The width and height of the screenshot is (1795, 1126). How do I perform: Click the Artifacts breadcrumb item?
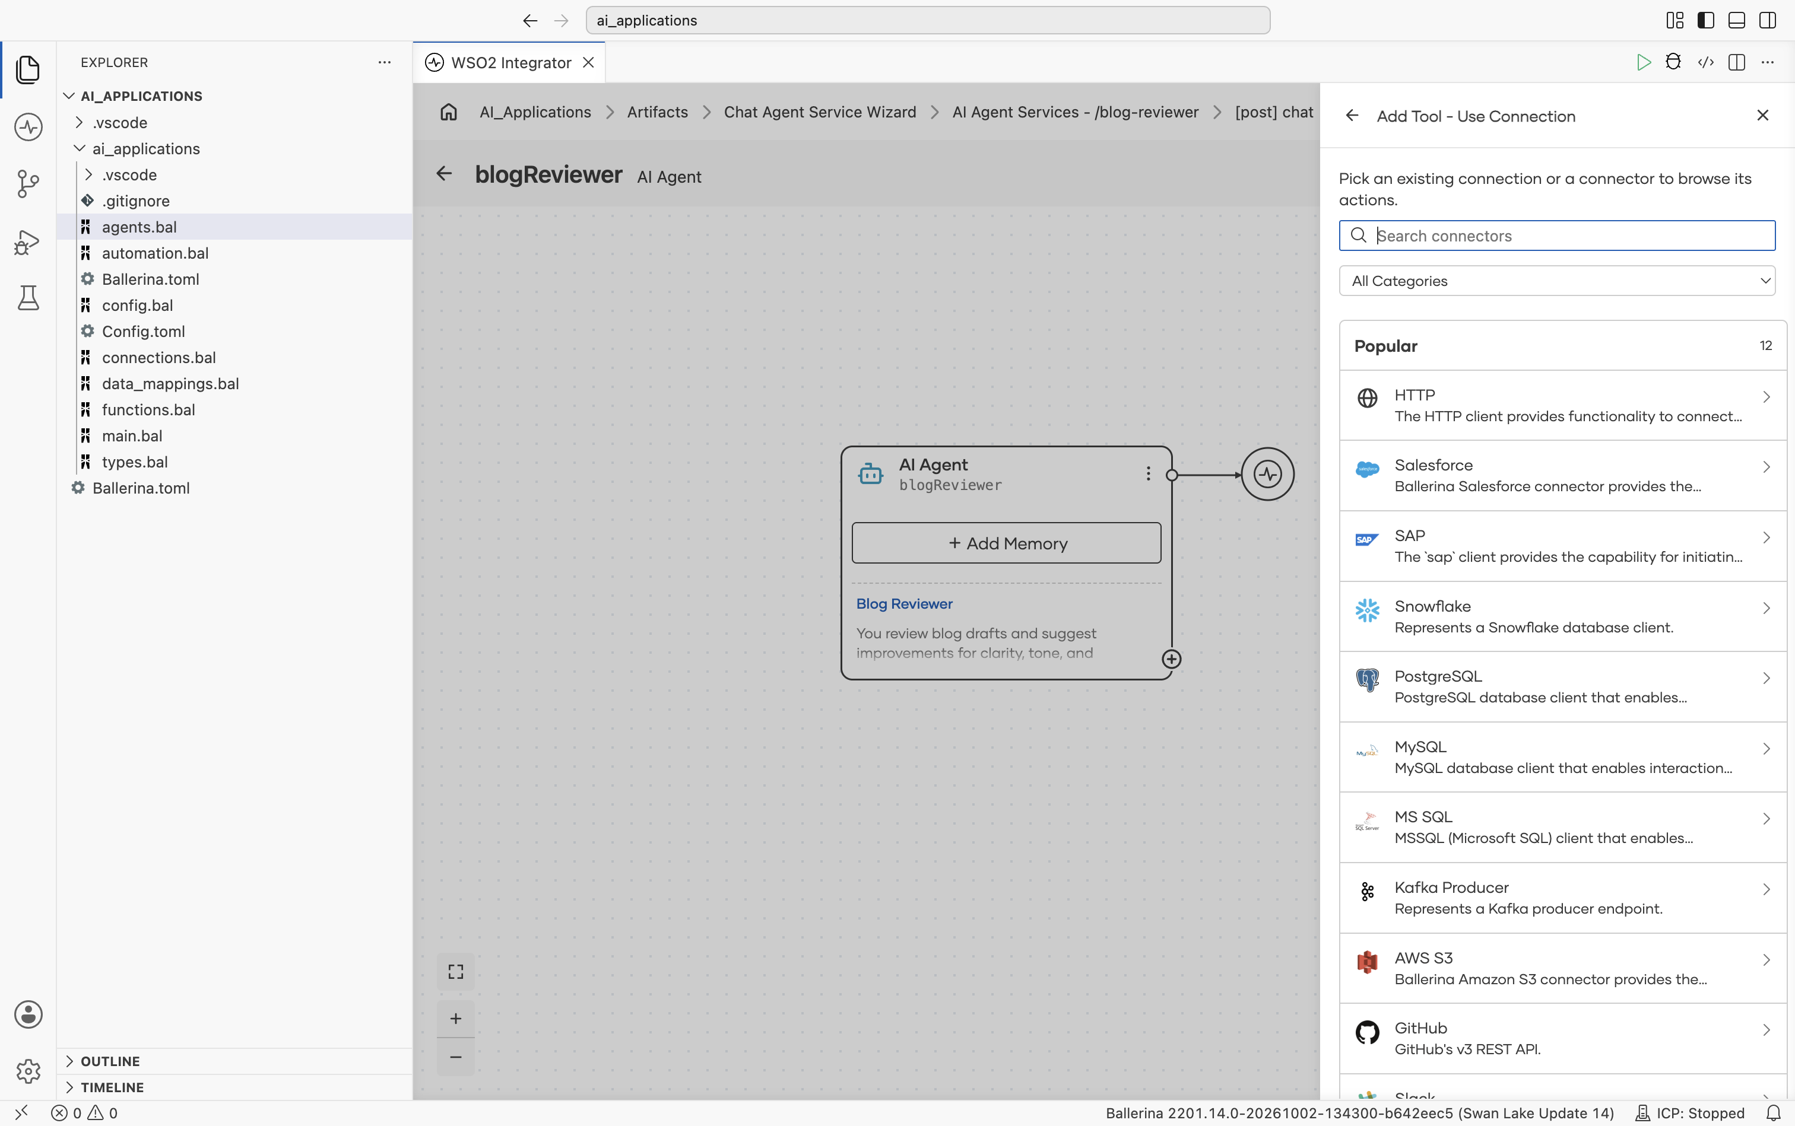pos(657,113)
